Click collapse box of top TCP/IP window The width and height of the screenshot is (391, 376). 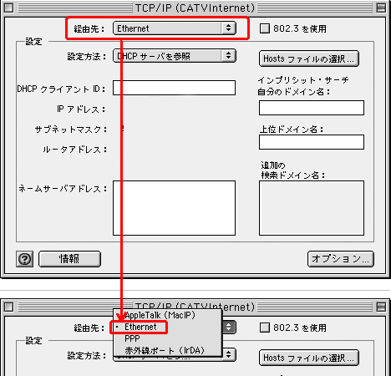coord(381,8)
